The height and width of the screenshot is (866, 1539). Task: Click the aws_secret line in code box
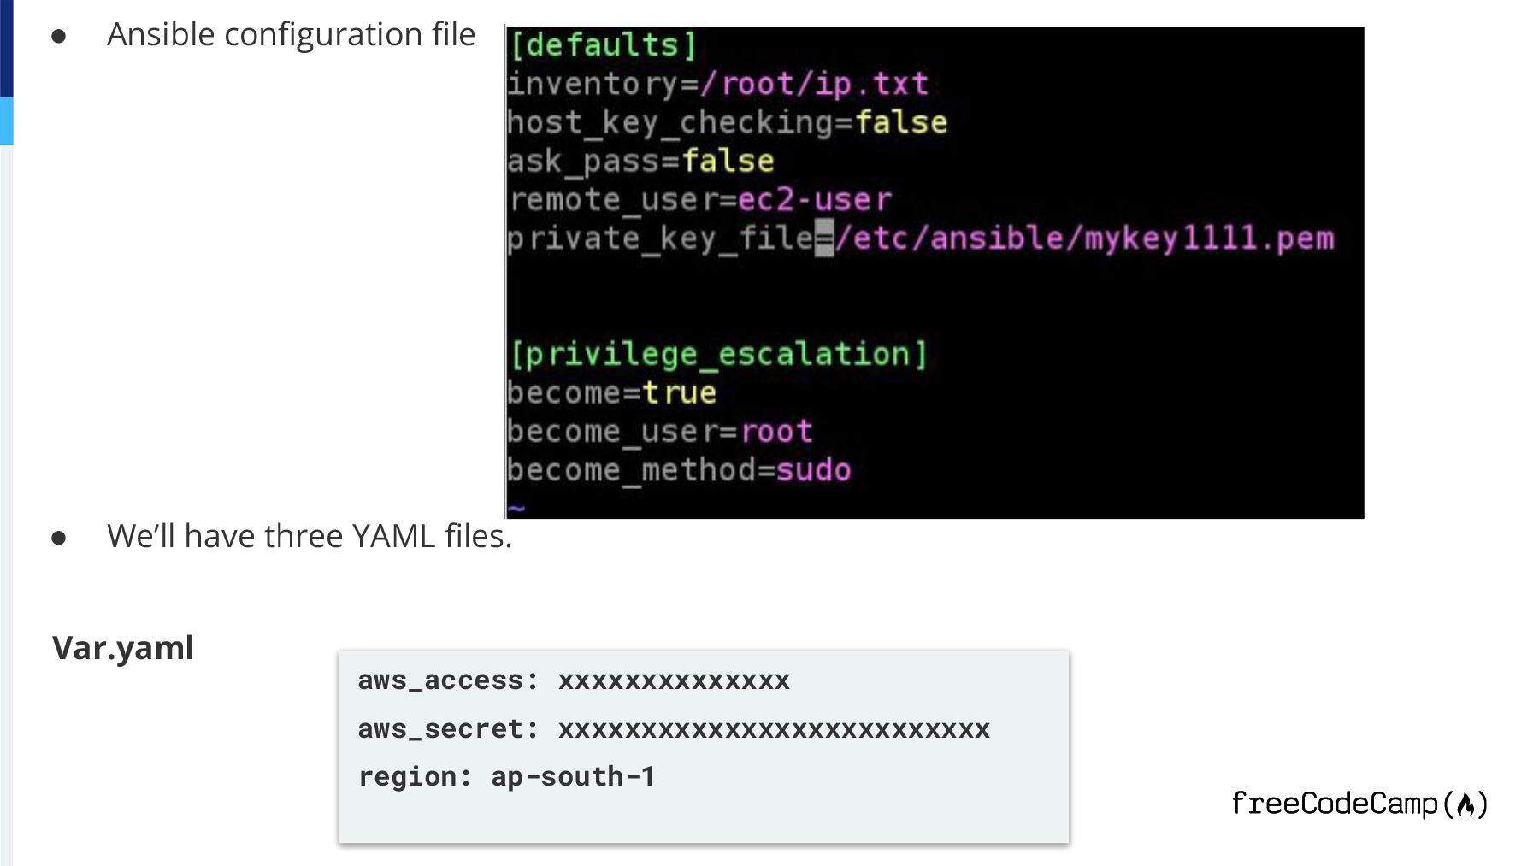pos(674,729)
